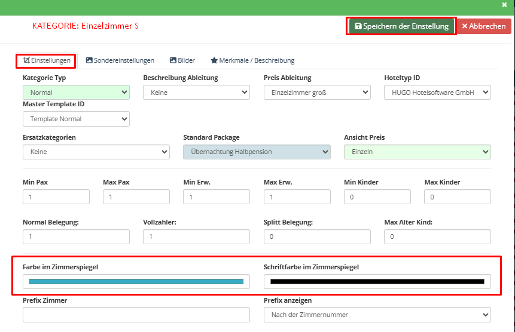The image size is (515, 332).
Task: Open the Ansicht Preis dropdown
Action: (x=418, y=152)
